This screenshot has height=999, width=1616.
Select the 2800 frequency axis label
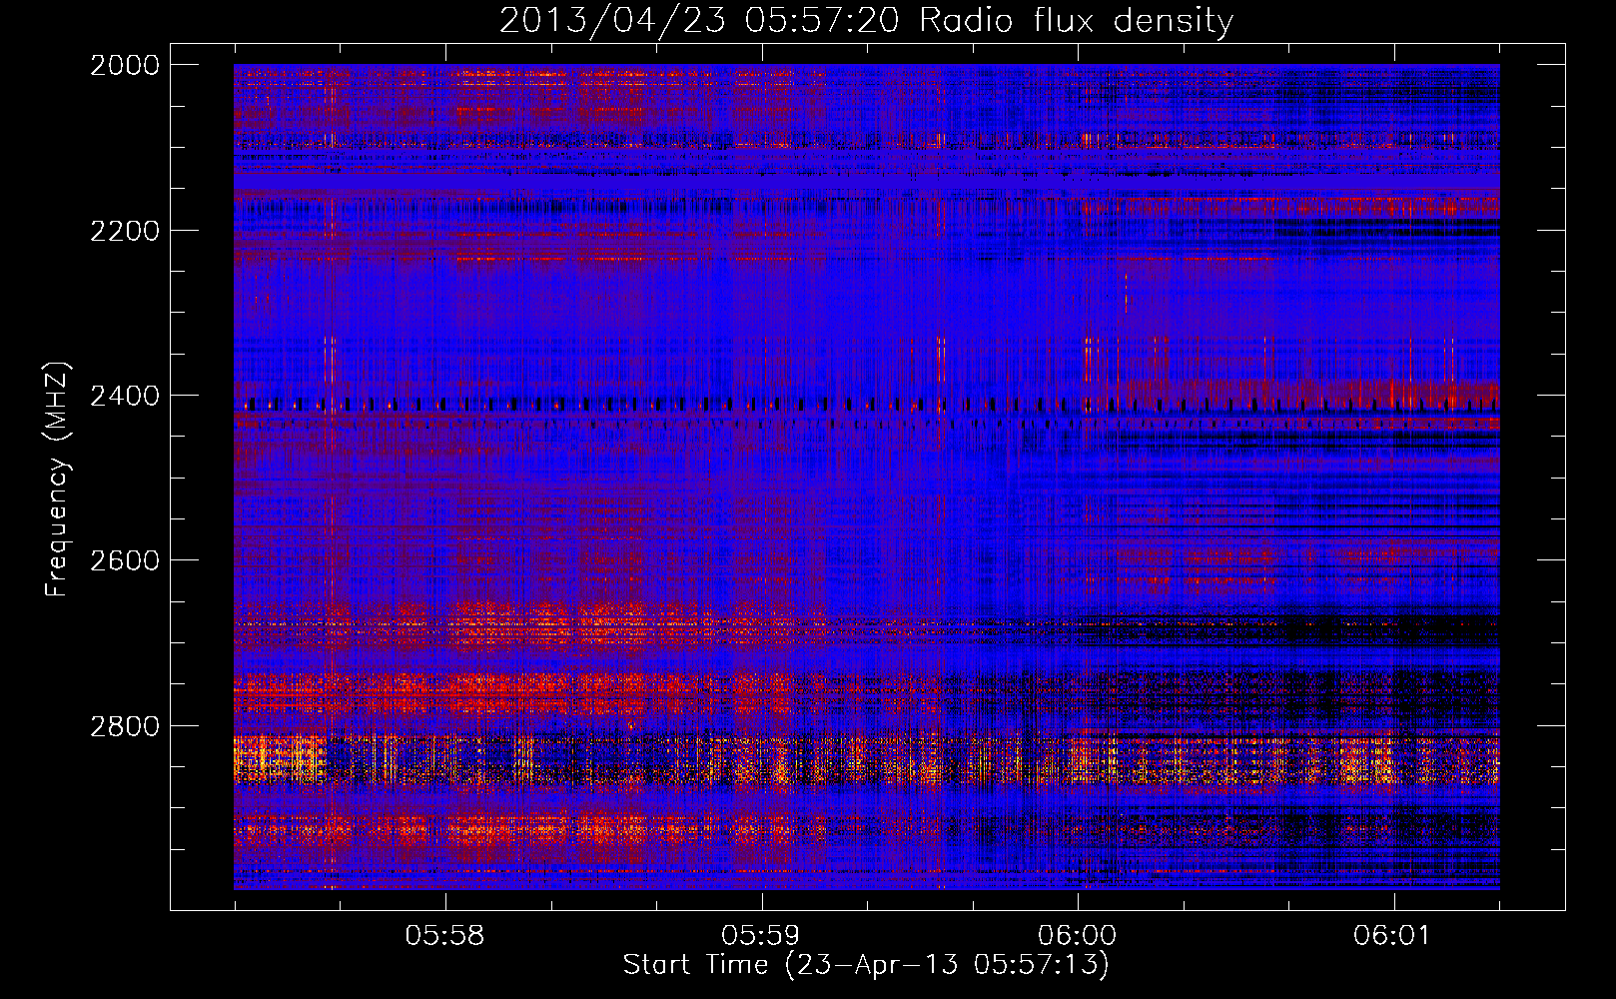pos(125,726)
